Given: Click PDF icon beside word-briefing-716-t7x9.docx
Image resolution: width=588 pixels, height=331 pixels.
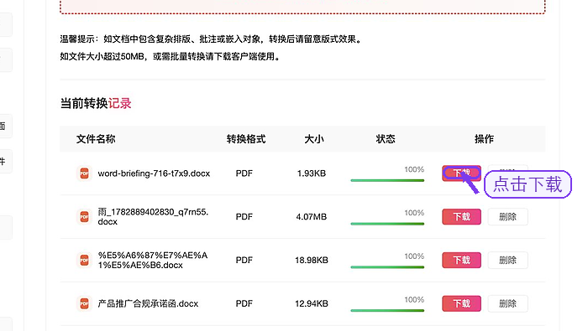Looking at the screenshot, I should (x=84, y=173).
